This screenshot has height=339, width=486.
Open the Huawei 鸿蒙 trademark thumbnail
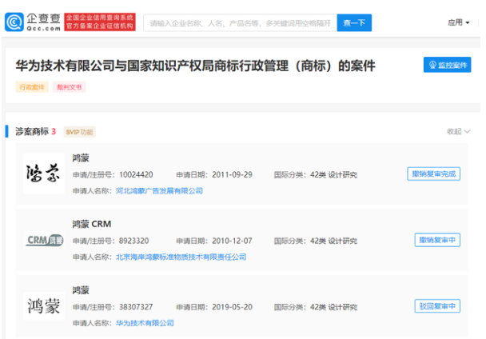click(44, 305)
